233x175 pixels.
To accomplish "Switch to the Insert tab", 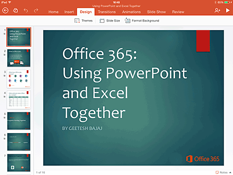I will pyautogui.click(x=69, y=12).
